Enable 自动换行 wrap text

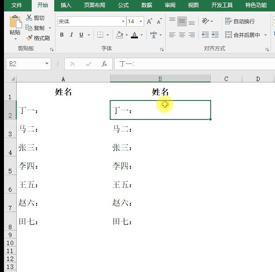click(x=240, y=21)
